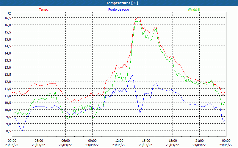This screenshot has width=238, height=148.
Task: Click the 24/04/22 date label
Action: (226, 145)
